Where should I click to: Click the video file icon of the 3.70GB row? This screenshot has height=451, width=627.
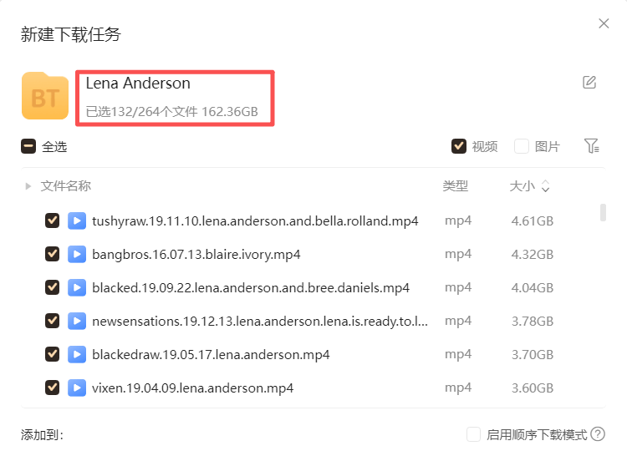pyautogui.click(x=77, y=354)
